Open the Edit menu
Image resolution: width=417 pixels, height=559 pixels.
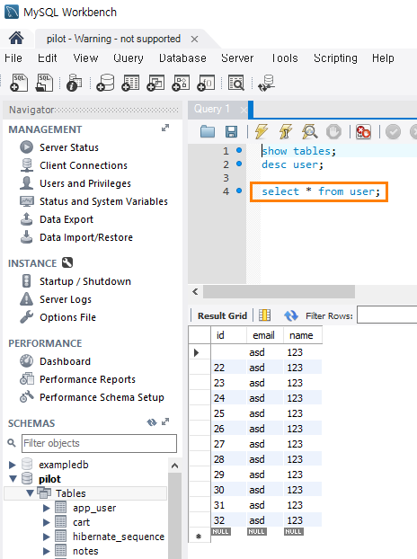tap(48, 58)
